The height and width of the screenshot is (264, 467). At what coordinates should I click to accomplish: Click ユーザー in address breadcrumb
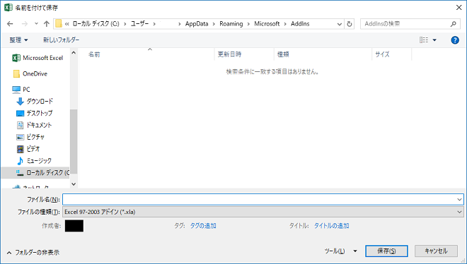tap(139, 24)
